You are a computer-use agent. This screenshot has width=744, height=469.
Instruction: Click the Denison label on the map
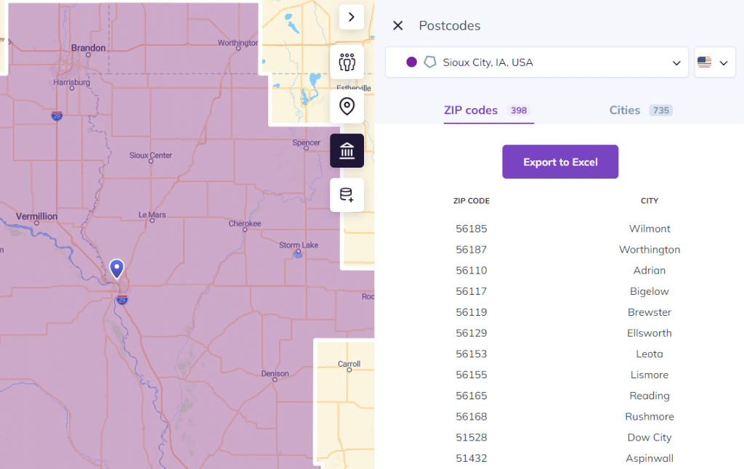(x=275, y=374)
